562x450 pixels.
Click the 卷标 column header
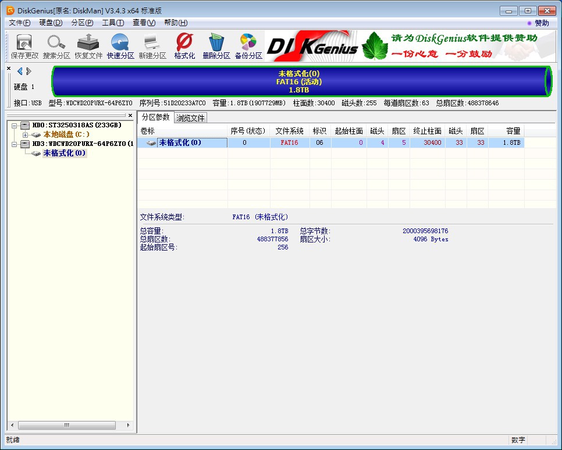pyautogui.click(x=183, y=131)
